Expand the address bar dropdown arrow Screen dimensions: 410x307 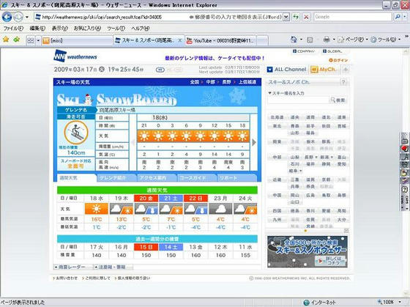pyautogui.click(x=286, y=17)
